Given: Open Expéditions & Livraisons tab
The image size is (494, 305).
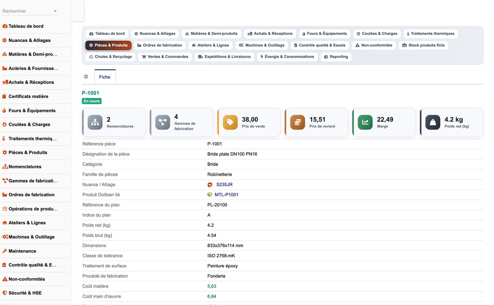Looking at the screenshot, I should click(225, 57).
